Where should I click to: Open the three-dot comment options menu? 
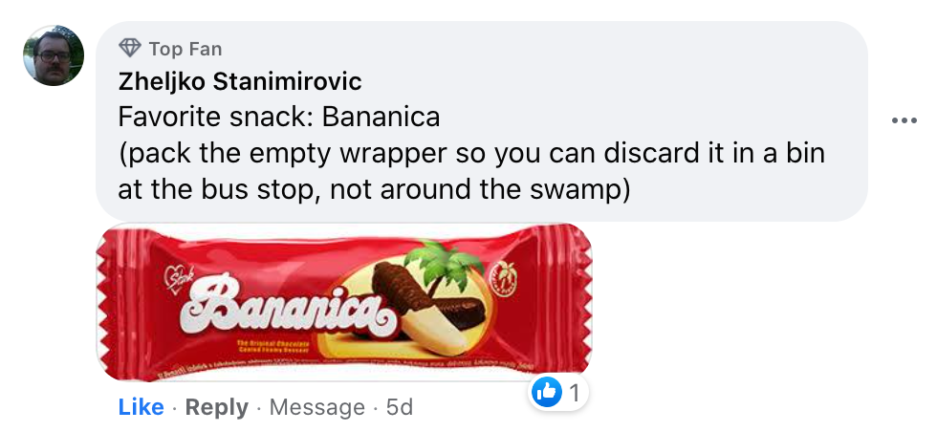point(904,120)
